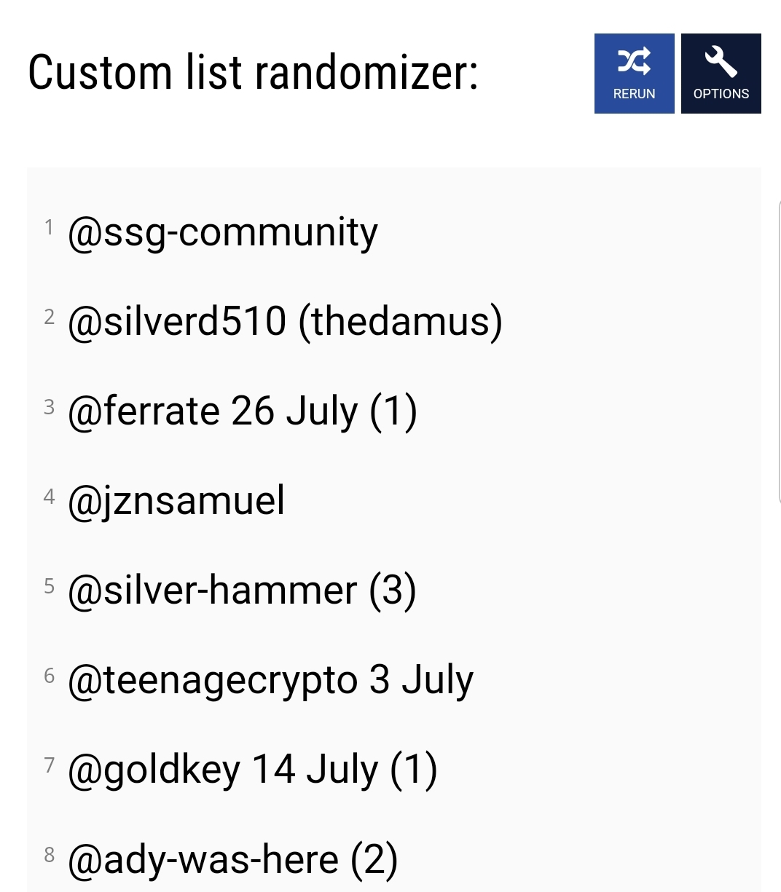Open OPTIONS wrench icon
The width and height of the screenshot is (781, 892).
(721, 62)
